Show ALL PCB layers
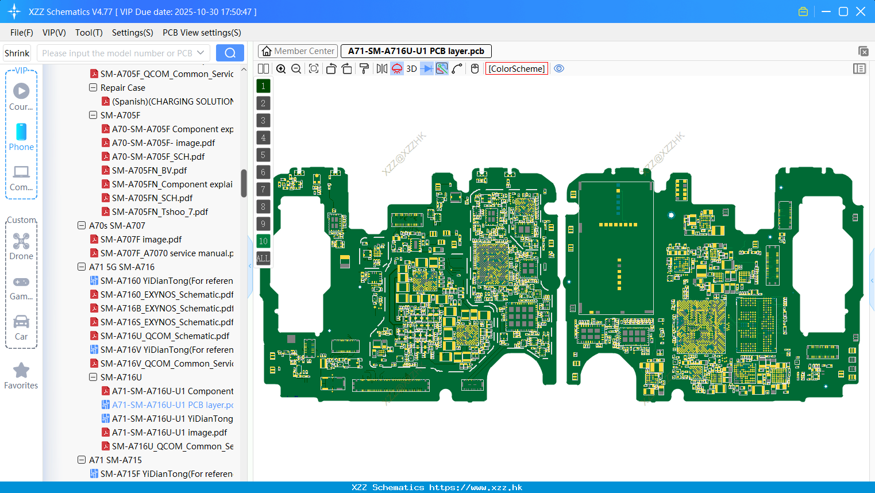The height and width of the screenshot is (493, 875). point(263,259)
